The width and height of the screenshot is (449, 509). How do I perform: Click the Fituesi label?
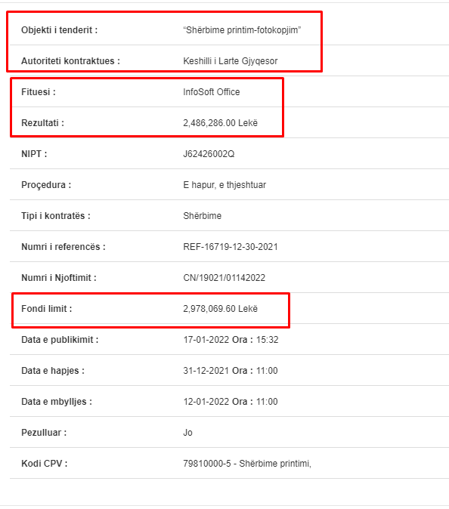(x=39, y=92)
